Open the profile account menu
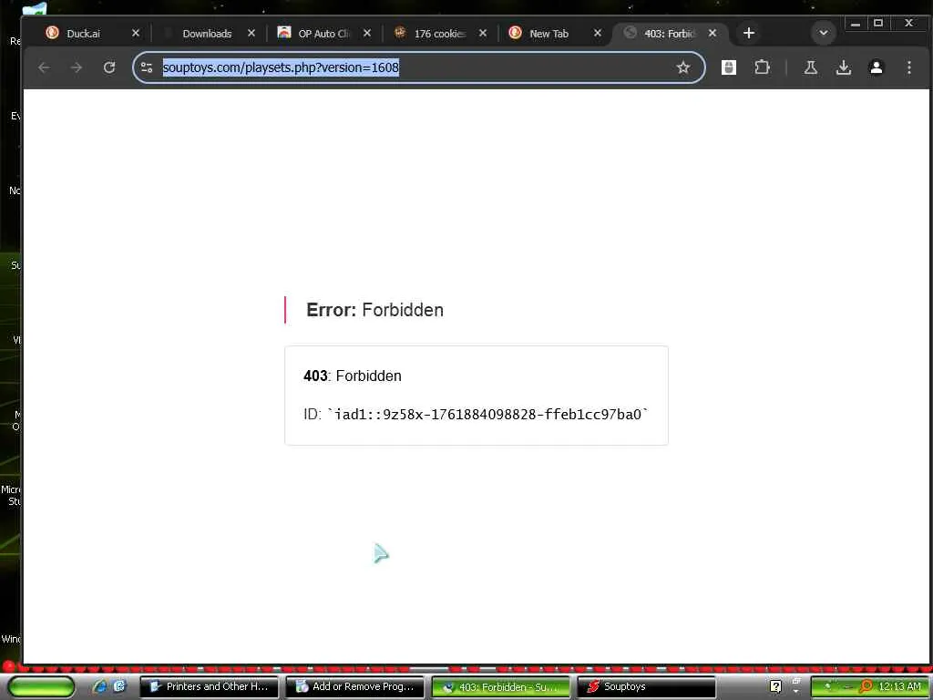Image resolution: width=933 pixels, height=700 pixels. tap(876, 67)
